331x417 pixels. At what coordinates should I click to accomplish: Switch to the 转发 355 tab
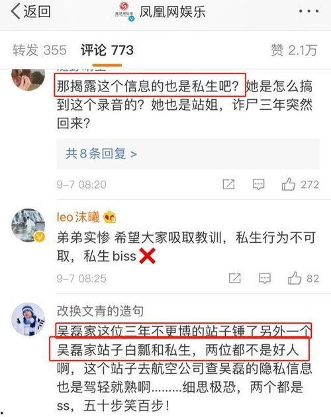coord(39,50)
